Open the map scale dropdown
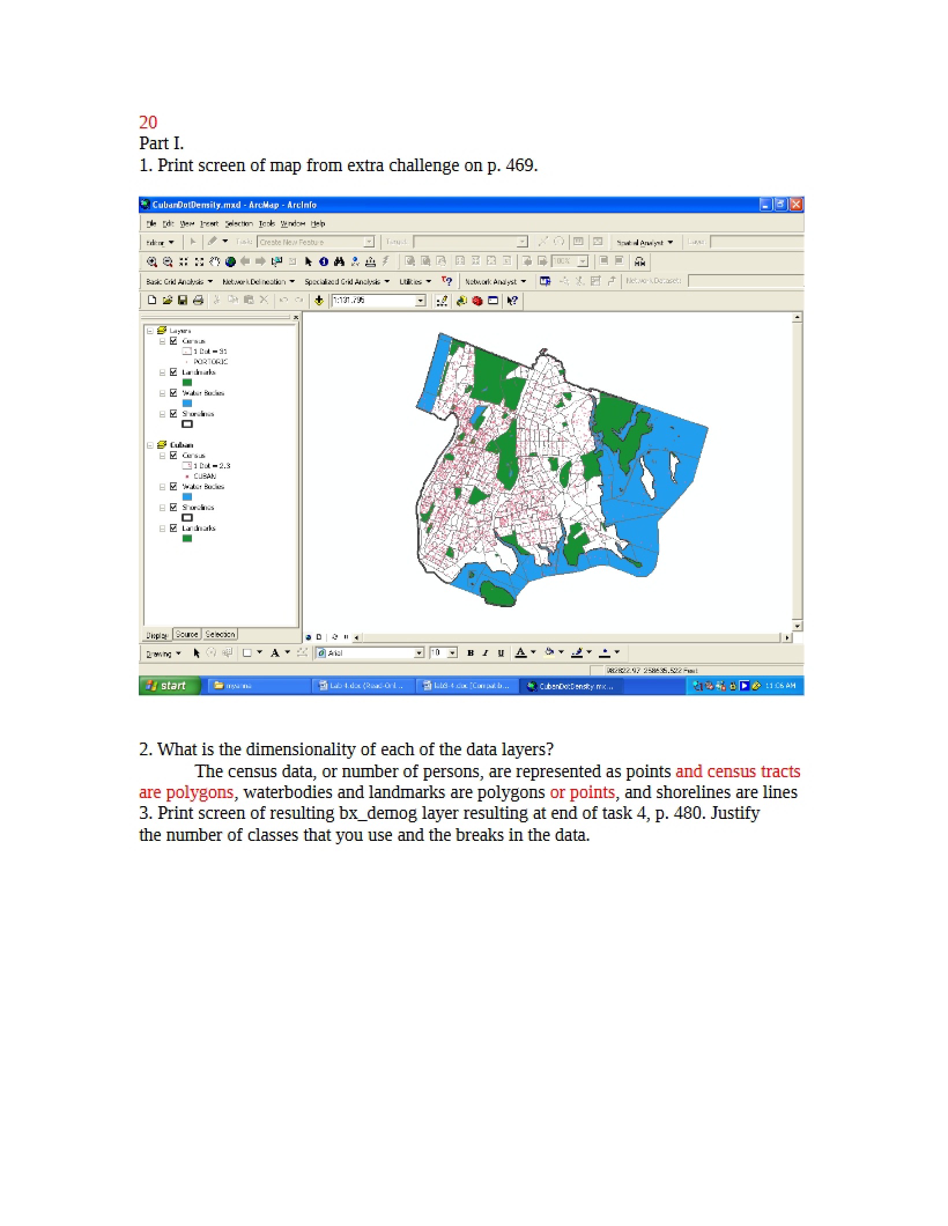948x1226 pixels. pos(421,301)
